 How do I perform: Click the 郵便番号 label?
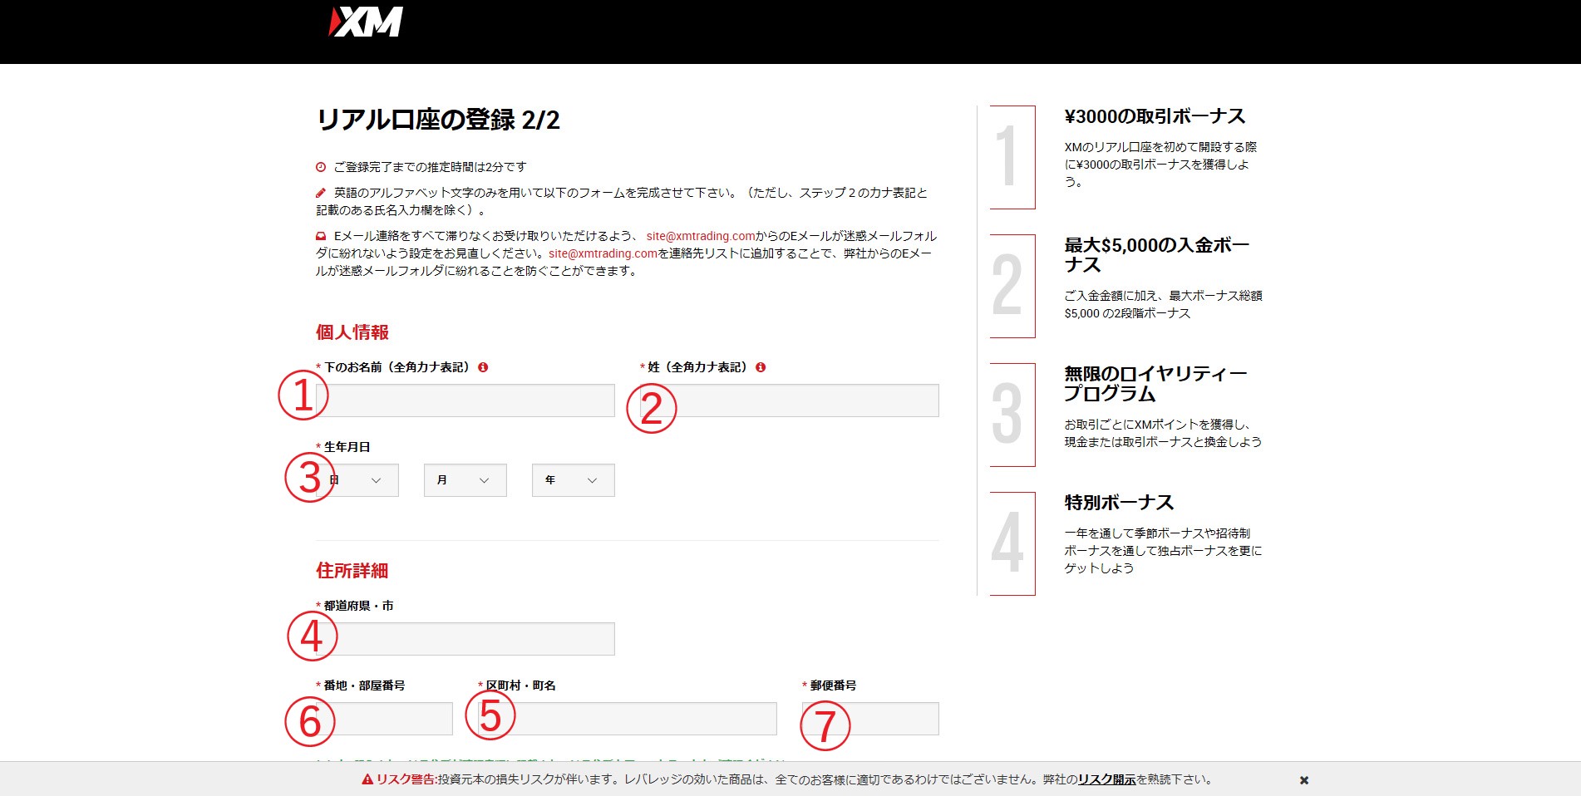[833, 685]
